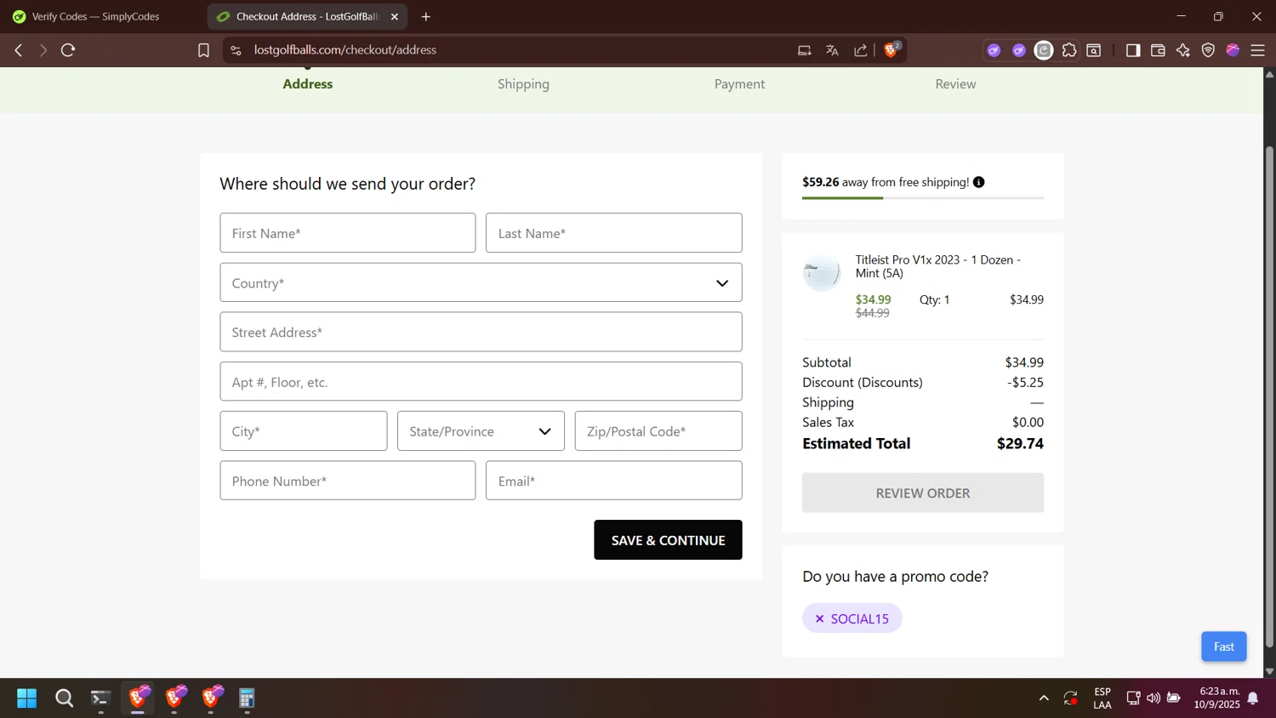Click the Review Order button
This screenshot has width=1276, height=718.
[x=922, y=493]
